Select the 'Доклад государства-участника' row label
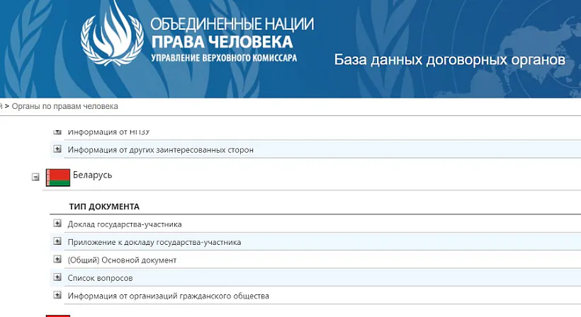Viewport: 581px width, 317px height. 125,224
